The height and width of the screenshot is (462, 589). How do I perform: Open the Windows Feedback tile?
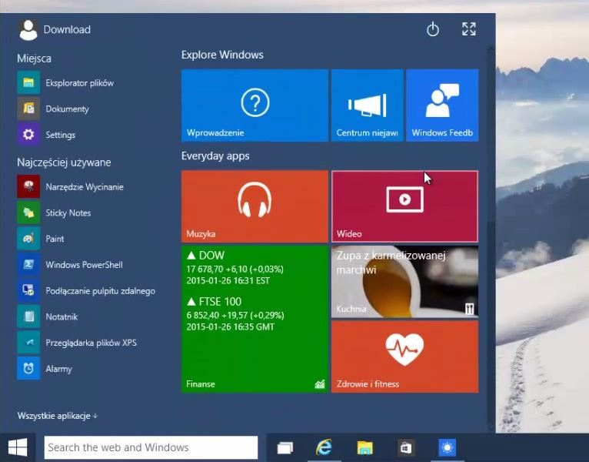442,105
